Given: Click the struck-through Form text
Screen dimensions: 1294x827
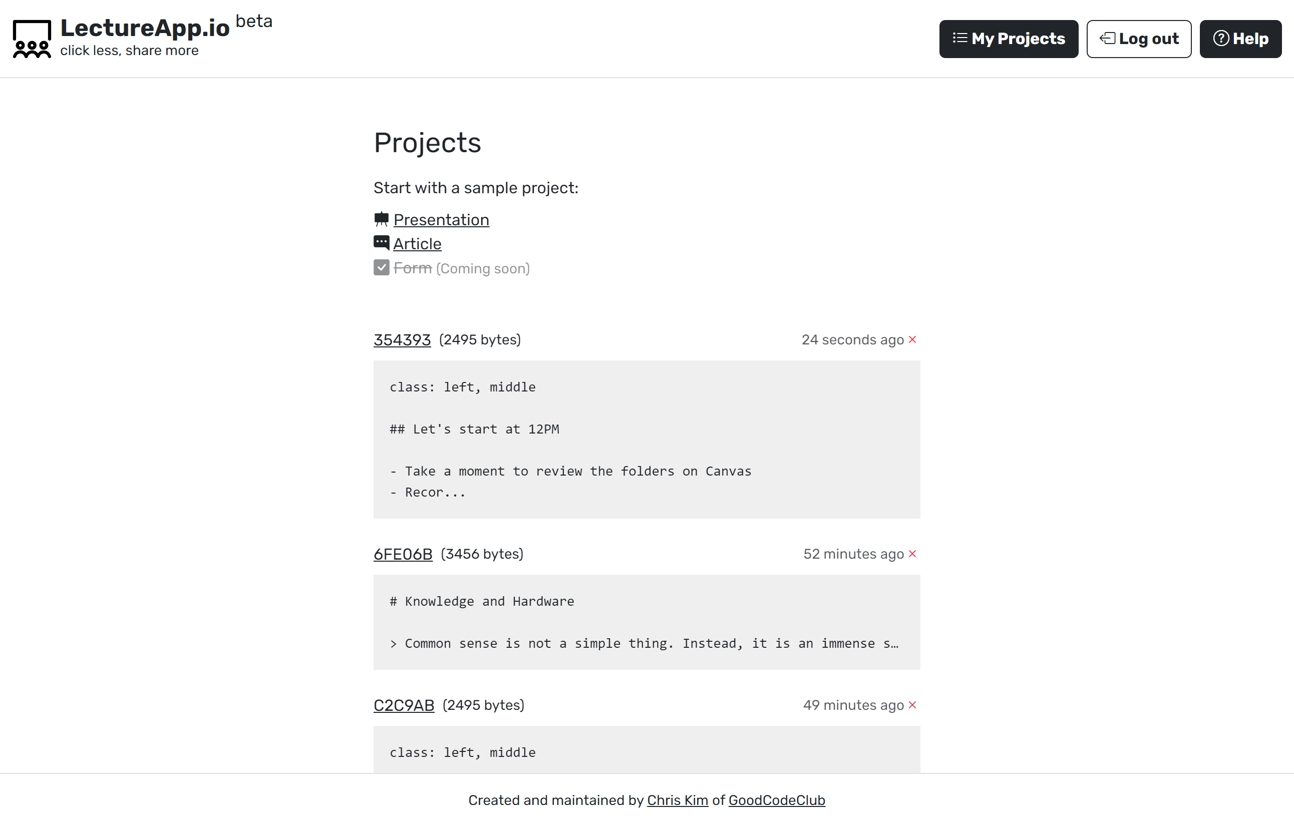Looking at the screenshot, I should (412, 268).
